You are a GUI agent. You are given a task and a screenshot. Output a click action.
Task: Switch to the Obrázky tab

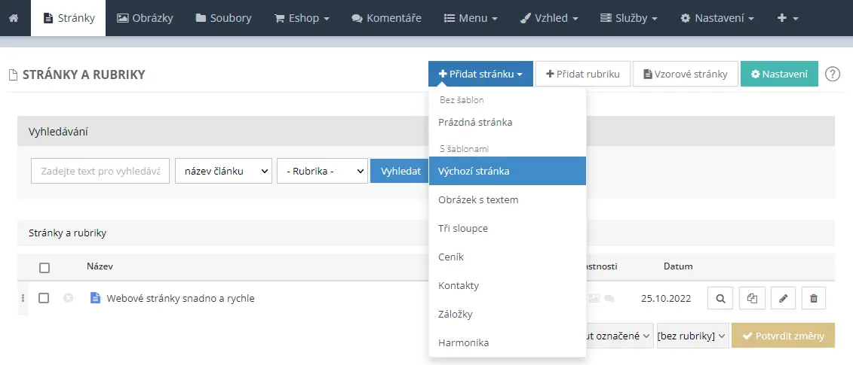point(143,17)
